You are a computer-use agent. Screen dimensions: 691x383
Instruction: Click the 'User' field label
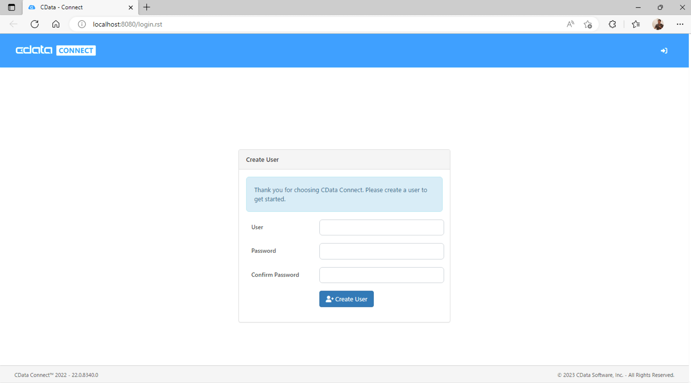click(x=257, y=227)
